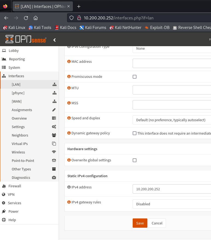Click the Save button

(140, 223)
